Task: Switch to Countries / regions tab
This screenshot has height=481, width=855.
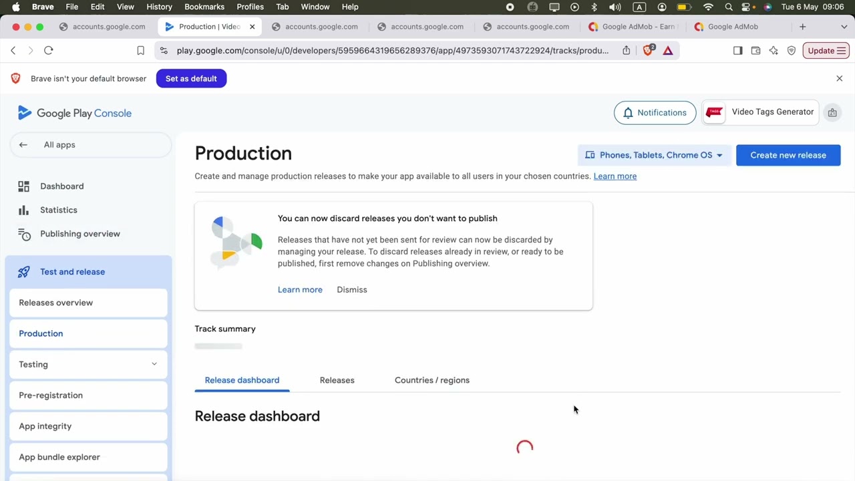Action: [x=432, y=380]
